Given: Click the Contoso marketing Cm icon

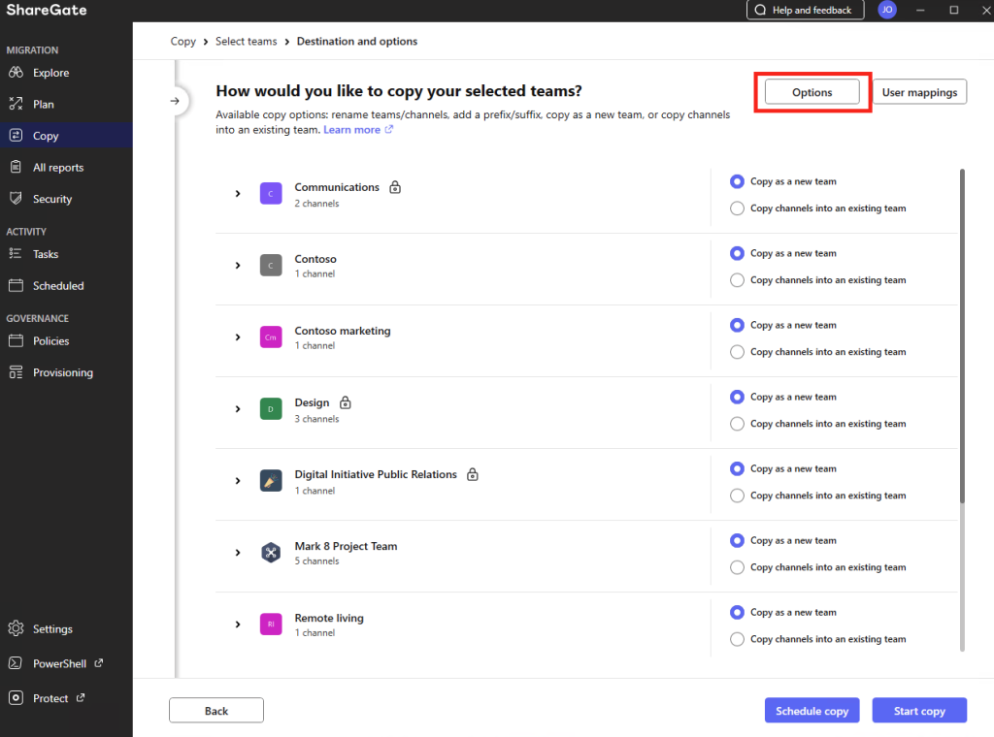Looking at the screenshot, I should pyautogui.click(x=271, y=337).
